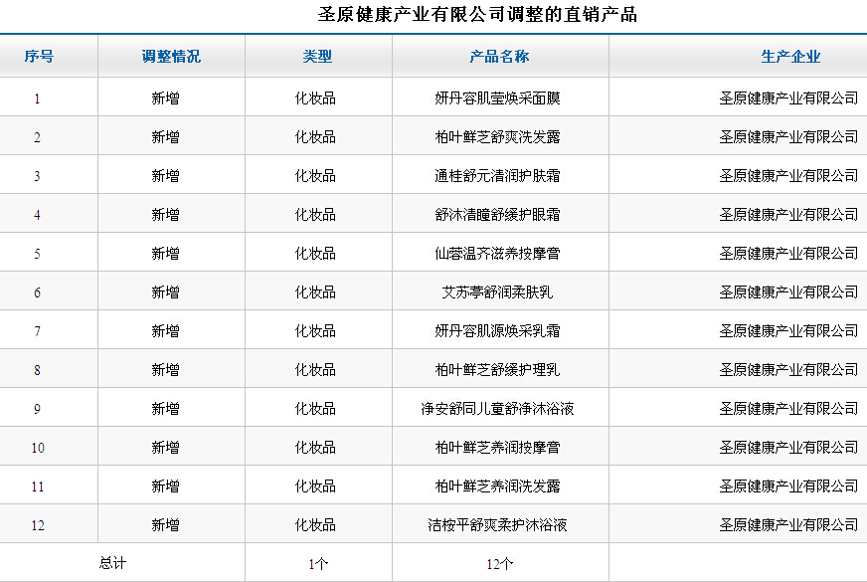Select product 艾苏葶舒润柔肤乳

tap(498, 292)
